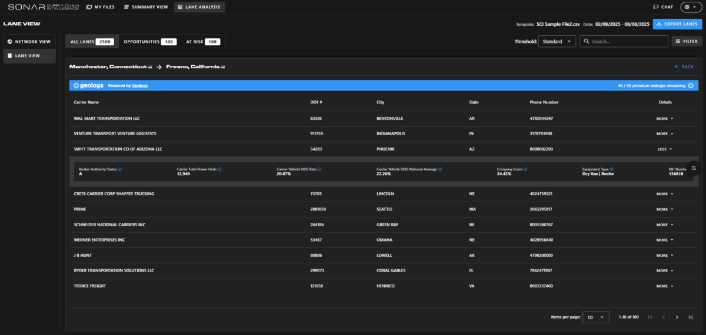Click phone number 8008002200

tap(541, 149)
